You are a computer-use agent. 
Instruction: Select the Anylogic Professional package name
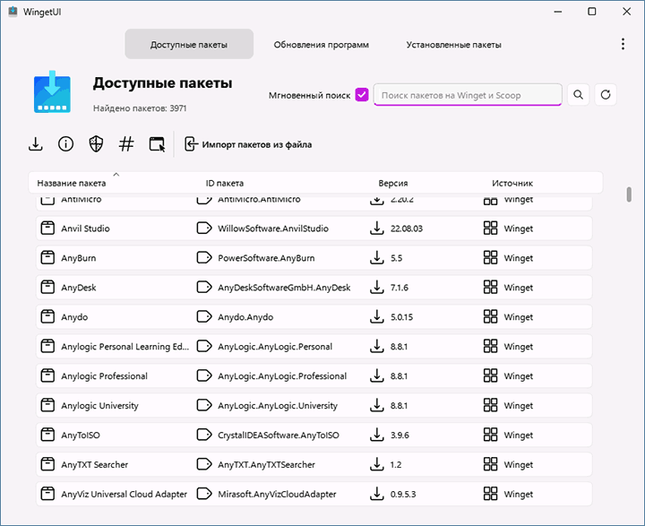tap(104, 376)
